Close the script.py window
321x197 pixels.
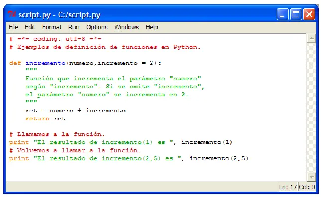[309, 14]
